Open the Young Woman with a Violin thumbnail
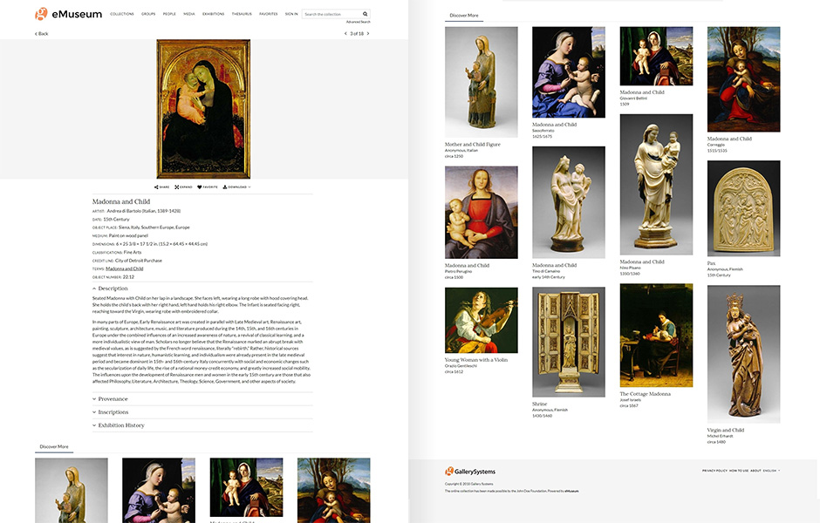 click(x=482, y=320)
